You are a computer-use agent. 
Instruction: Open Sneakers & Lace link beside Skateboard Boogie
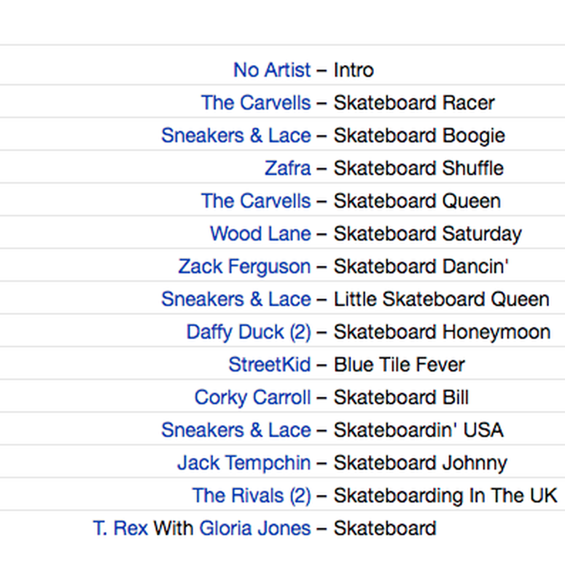pyautogui.click(x=236, y=135)
